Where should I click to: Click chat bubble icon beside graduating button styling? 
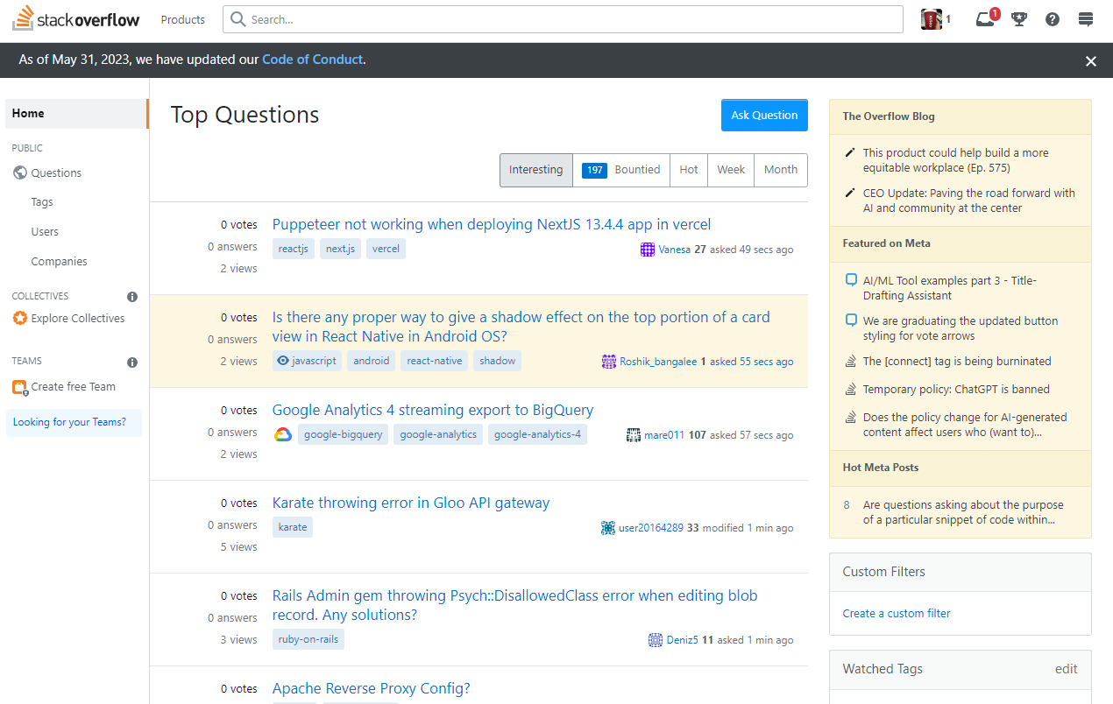[x=850, y=320]
